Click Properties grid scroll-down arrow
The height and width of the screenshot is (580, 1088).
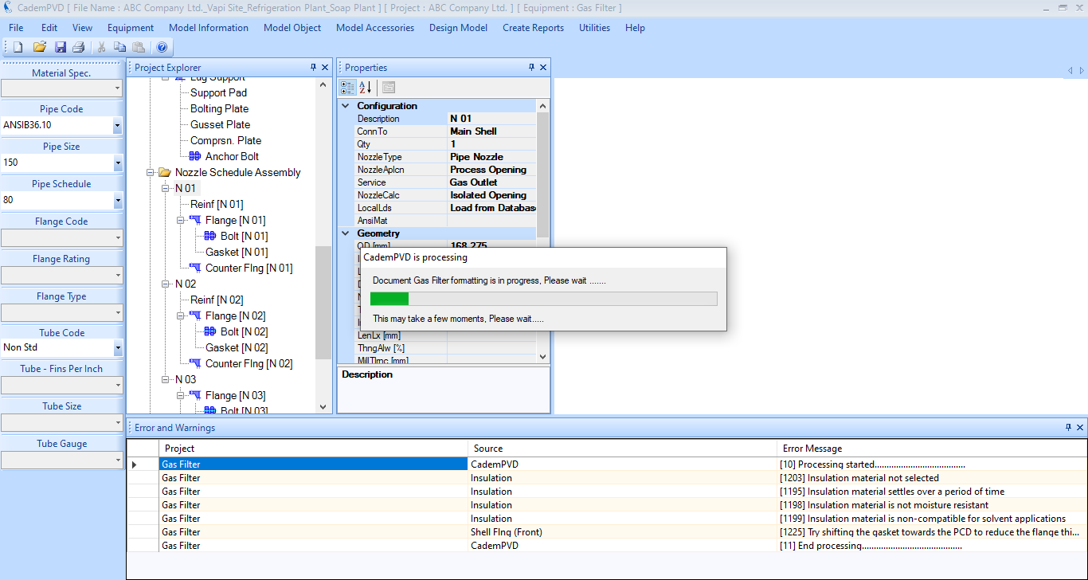(543, 358)
